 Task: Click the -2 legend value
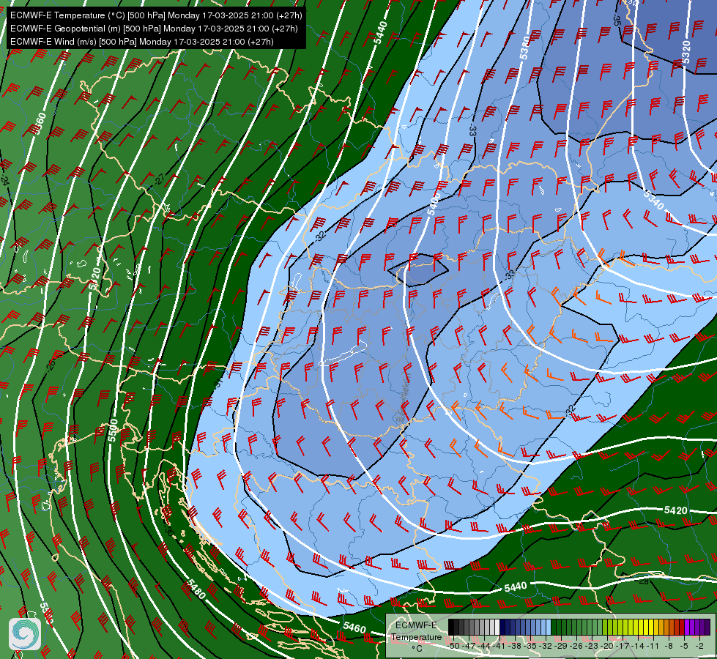coord(699,647)
